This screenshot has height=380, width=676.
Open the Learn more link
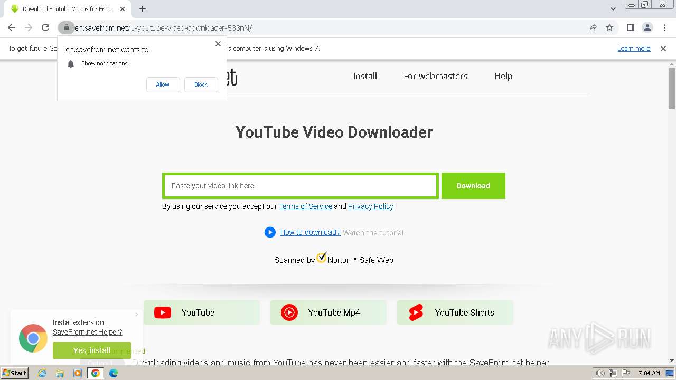(634, 48)
